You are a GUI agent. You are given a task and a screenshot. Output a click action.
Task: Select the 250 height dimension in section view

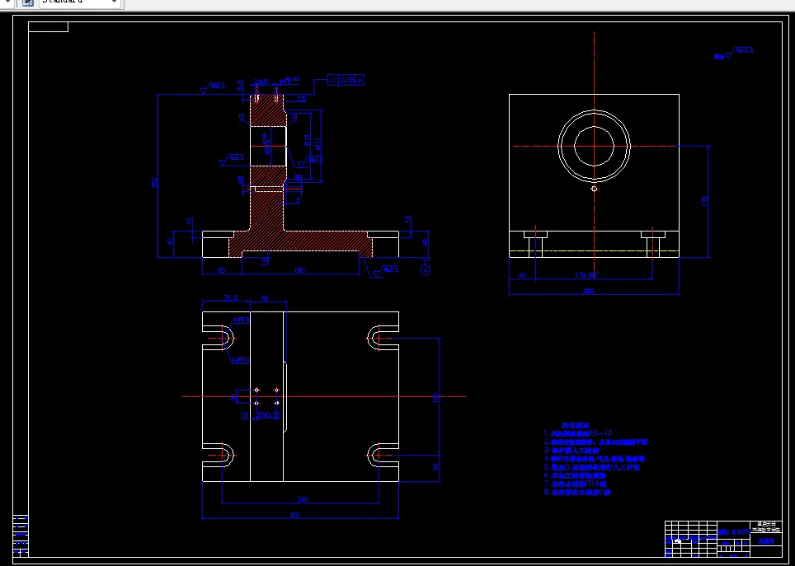155,182
